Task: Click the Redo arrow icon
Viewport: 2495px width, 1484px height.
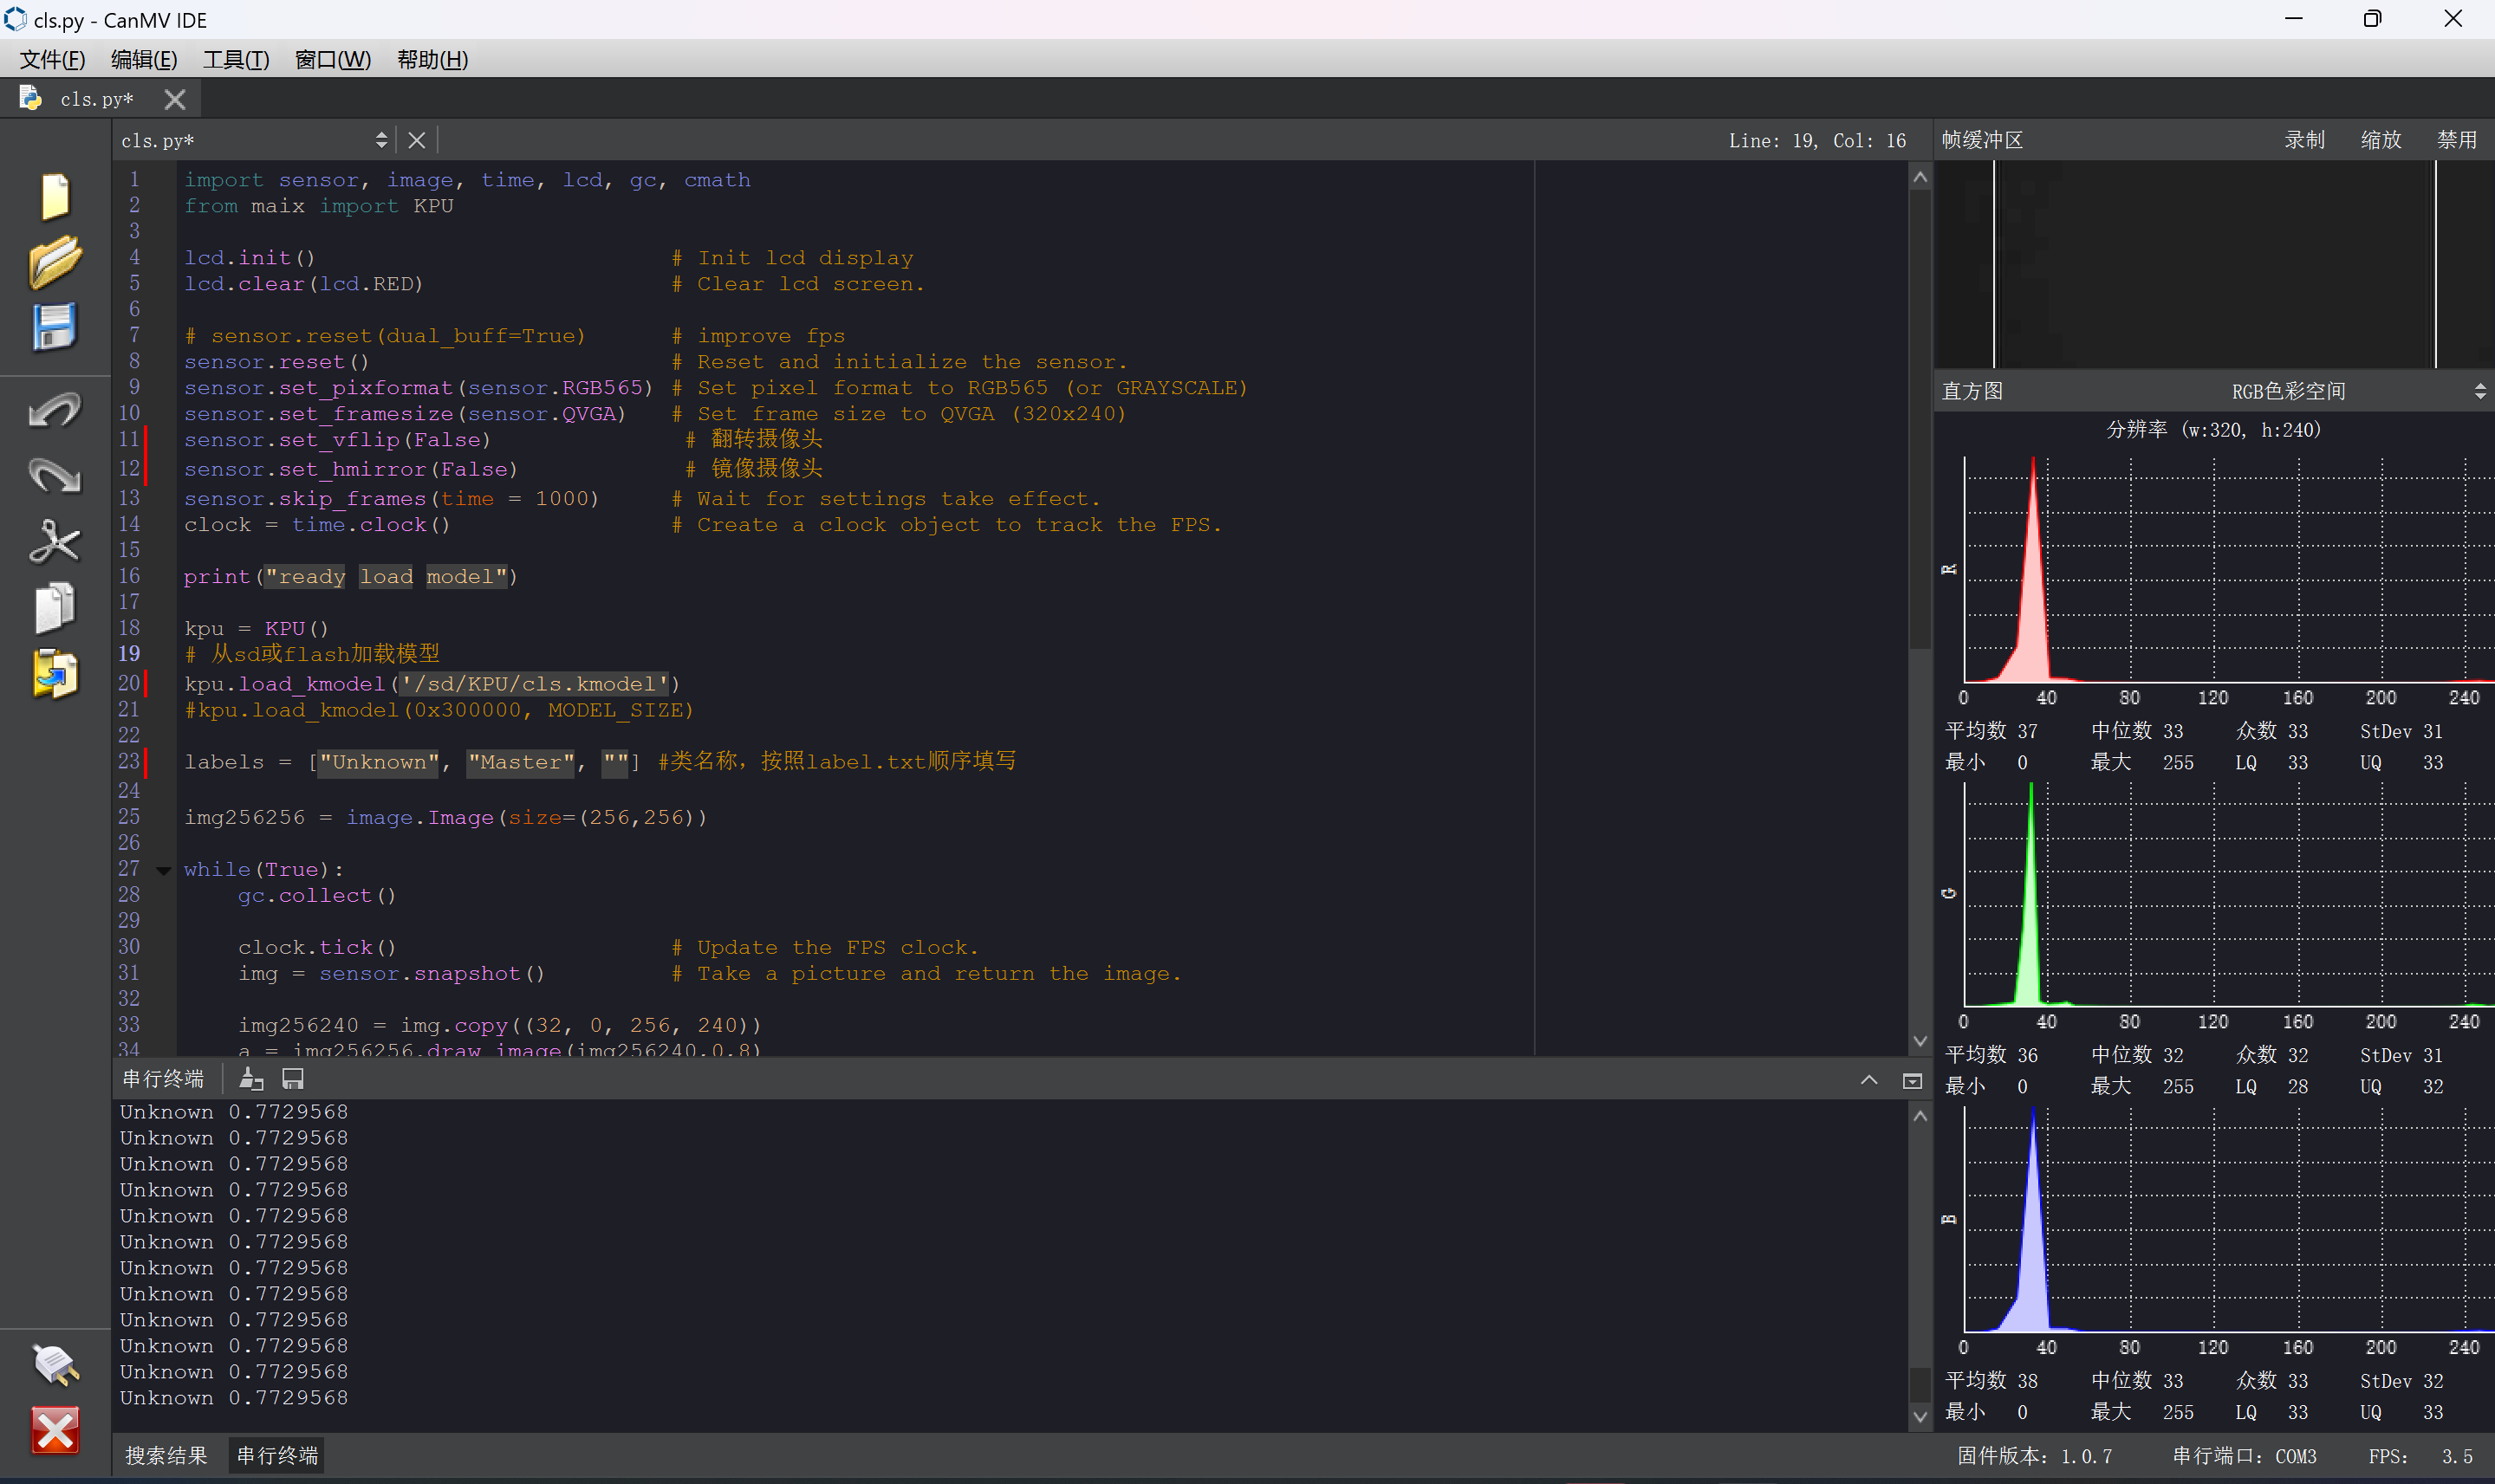Action: pos(55,475)
